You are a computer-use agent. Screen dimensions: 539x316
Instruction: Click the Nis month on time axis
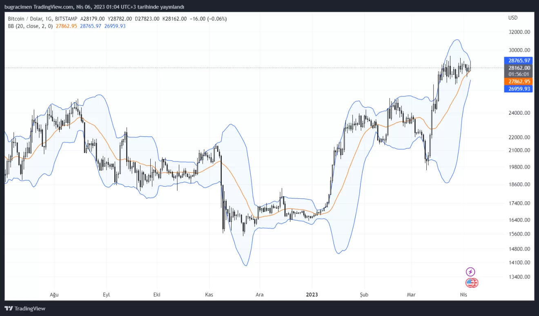(463, 294)
